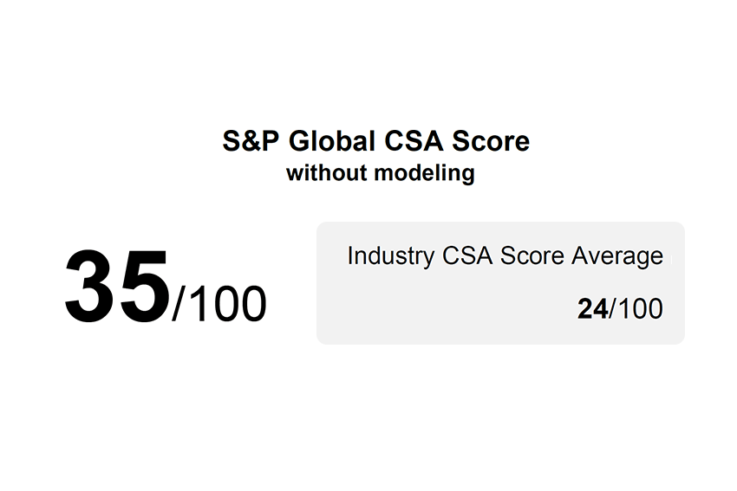This screenshot has height=491, width=737.
Task: Click the "without modeling" subtitle
Action: point(380,173)
